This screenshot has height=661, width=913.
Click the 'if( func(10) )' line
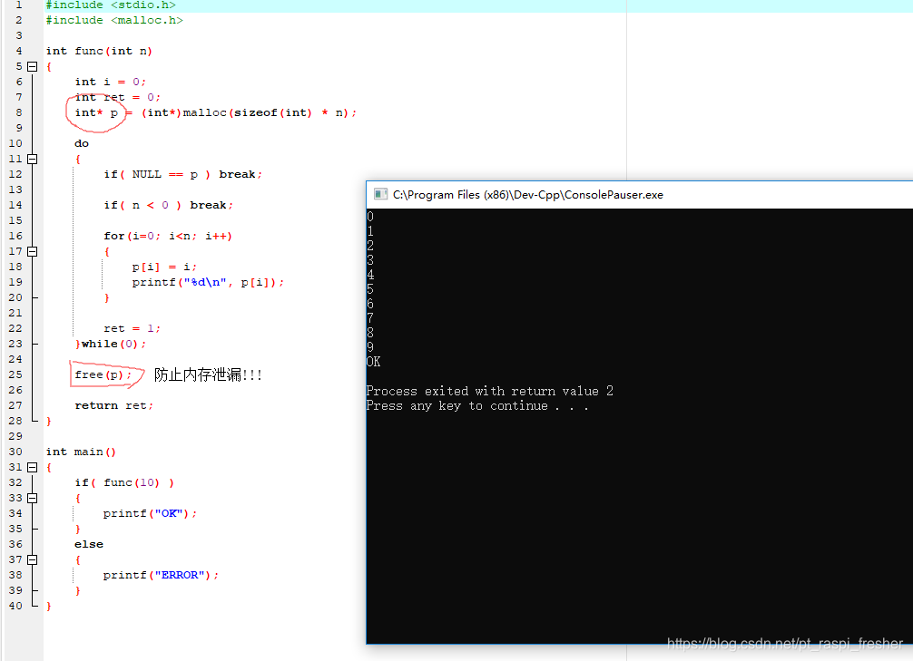click(124, 483)
